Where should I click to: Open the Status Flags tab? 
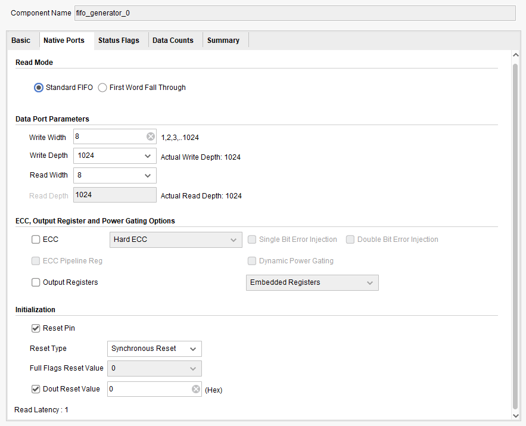[x=119, y=41]
